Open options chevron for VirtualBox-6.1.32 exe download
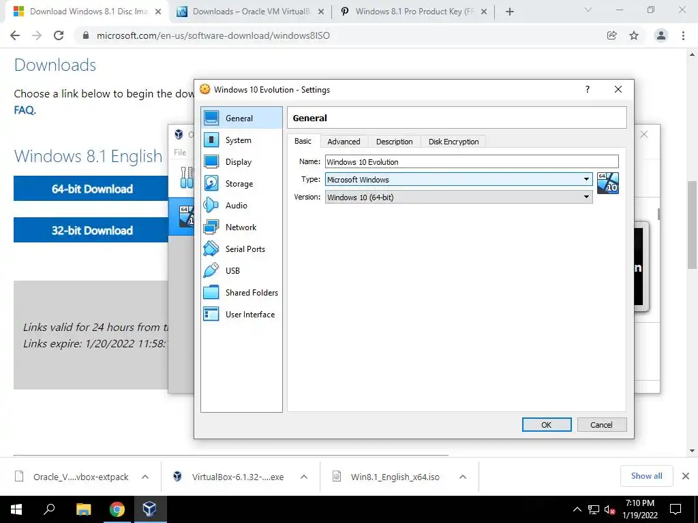Viewport: 698px width, 523px height. click(x=304, y=477)
